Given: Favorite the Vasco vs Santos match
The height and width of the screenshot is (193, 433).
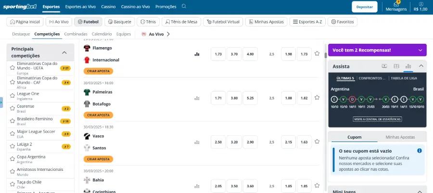Looking at the screenshot, I should 317,142.
